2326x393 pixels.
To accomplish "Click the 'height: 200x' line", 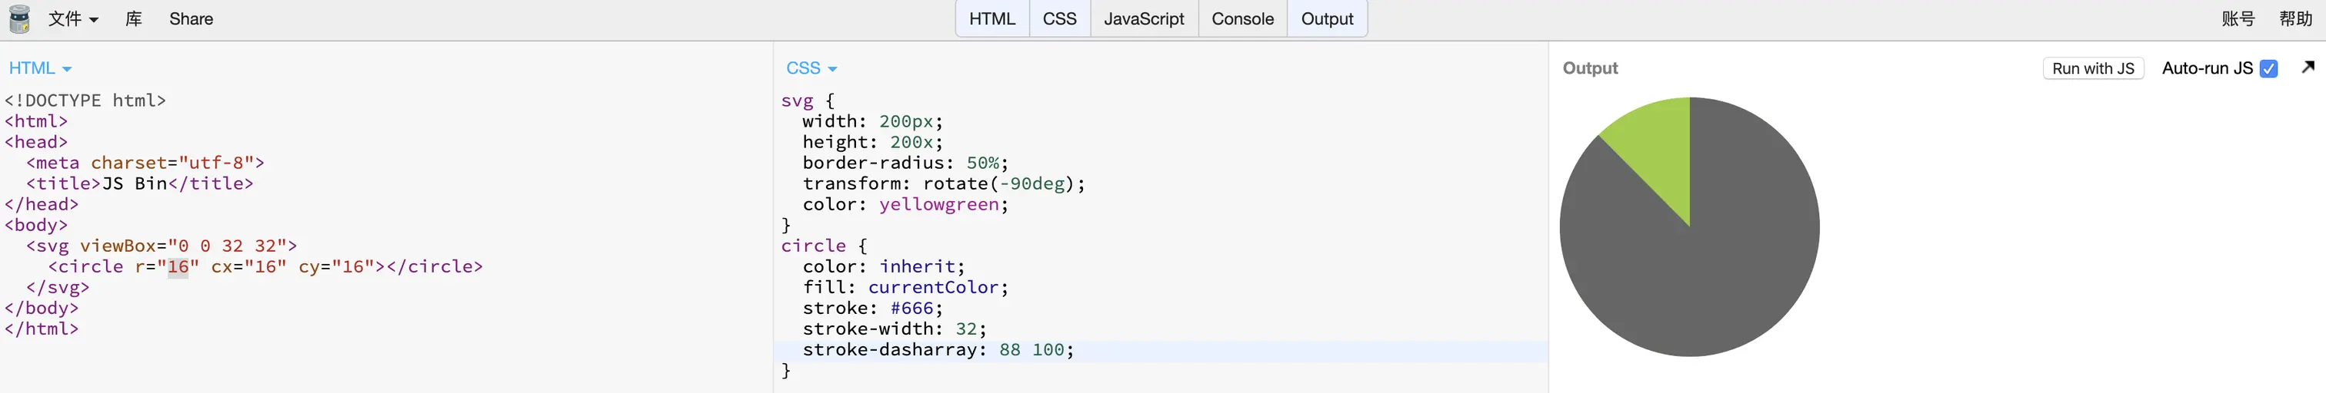I will pyautogui.click(x=872, y=143).
